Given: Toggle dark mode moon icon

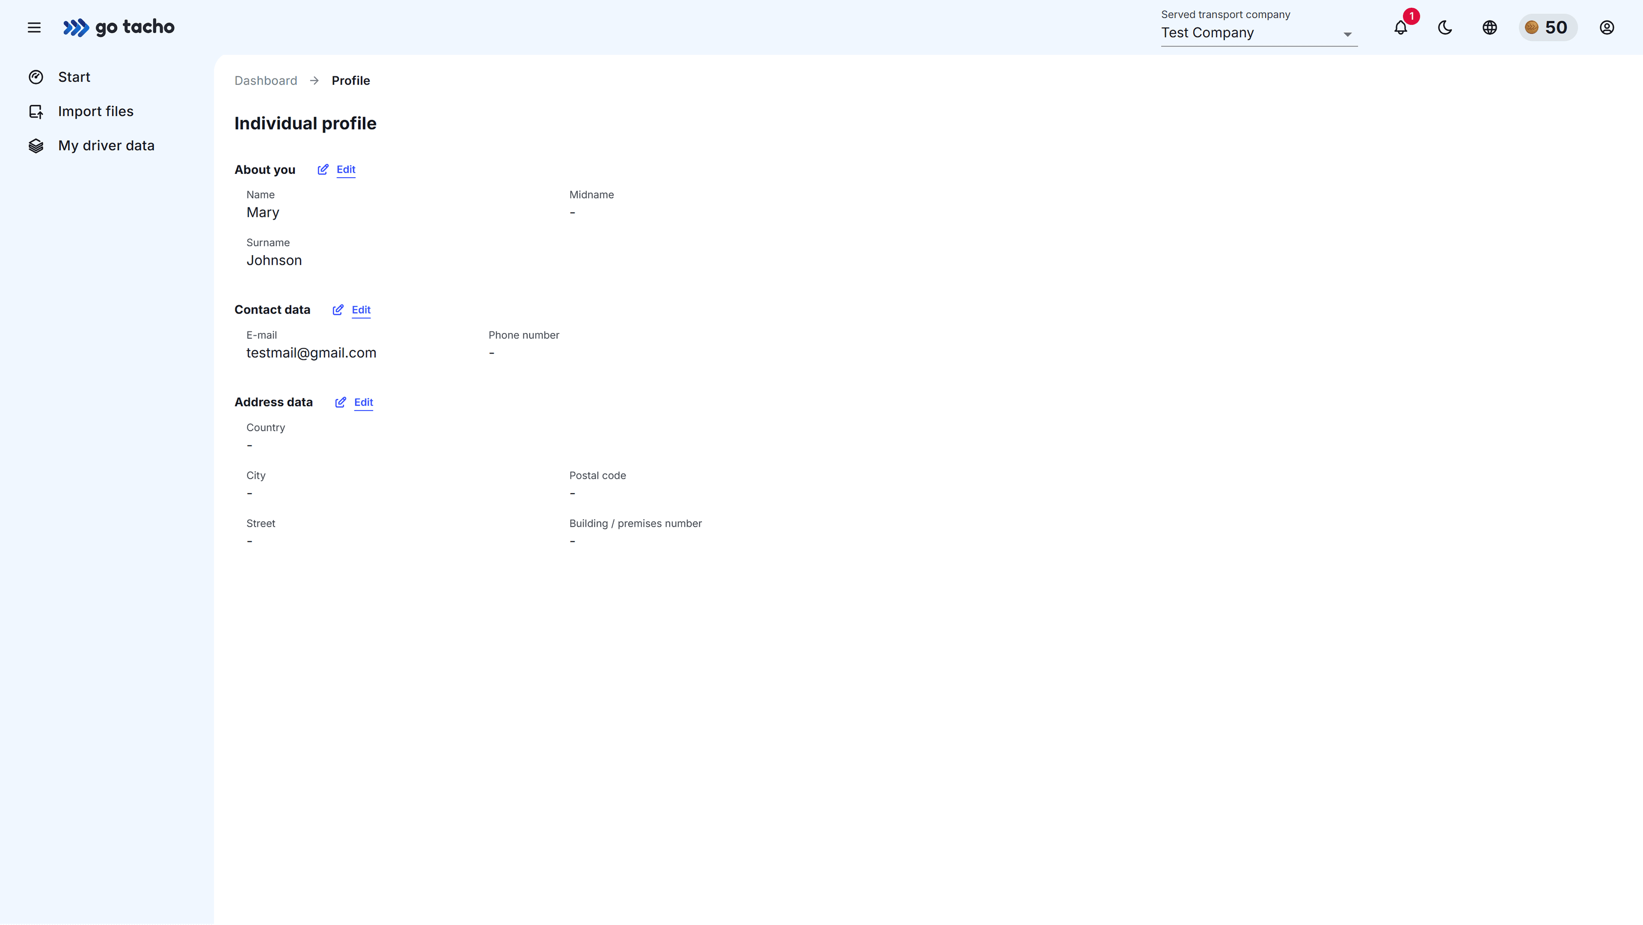Looking at the screenshot, I should [1445, 27].
